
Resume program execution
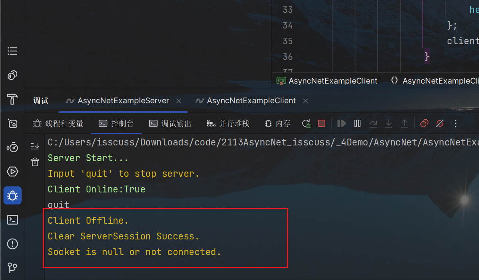341,124
